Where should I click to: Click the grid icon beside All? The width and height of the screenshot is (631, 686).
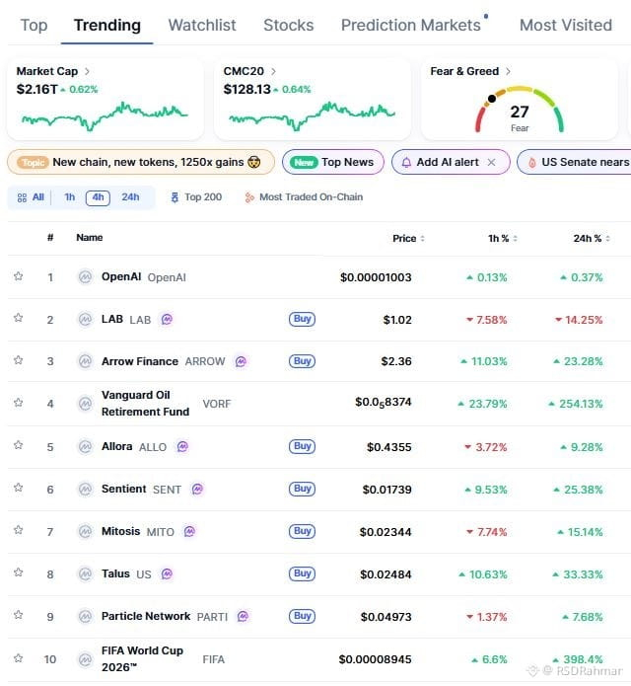click(x=22, y=197)
